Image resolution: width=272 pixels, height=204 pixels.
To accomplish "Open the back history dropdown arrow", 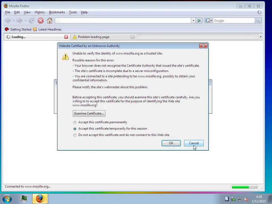I will point(14,21).
